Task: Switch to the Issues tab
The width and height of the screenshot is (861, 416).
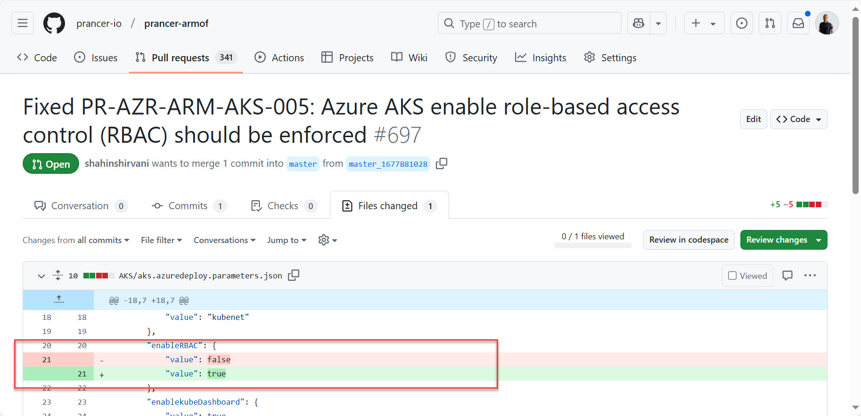Action: point(96,57)
